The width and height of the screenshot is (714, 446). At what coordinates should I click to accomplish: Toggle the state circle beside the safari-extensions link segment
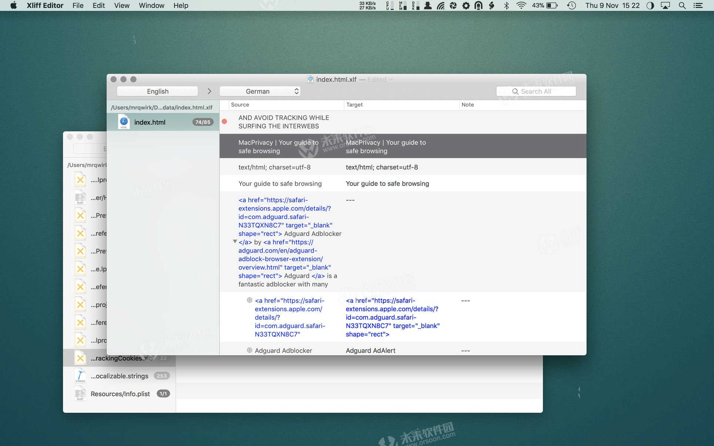pyautogui.click(x=249, y=300)
